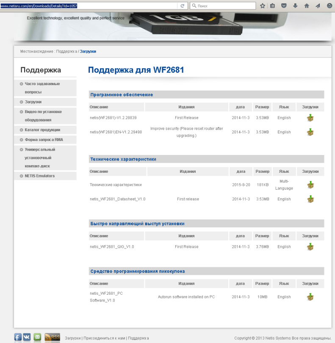Image resolution: width=335 pixels, height=343 pixels.
Task: Bookmark this page with star icon
Action: point(263,6)
